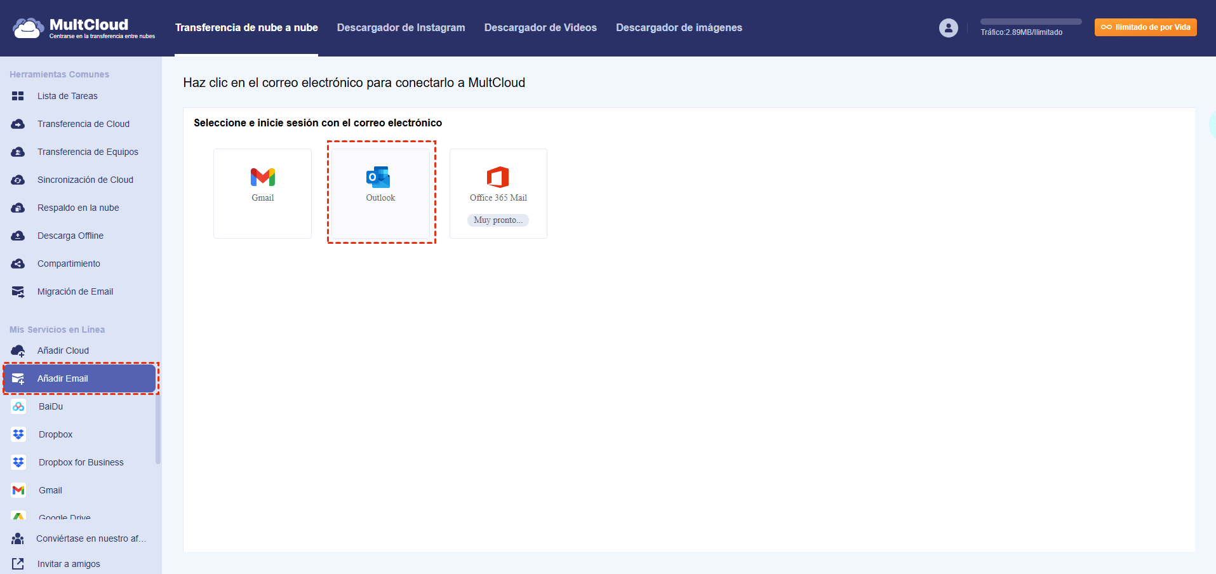
Task: Open Compartimiento menu item
Action: point(69,264)
